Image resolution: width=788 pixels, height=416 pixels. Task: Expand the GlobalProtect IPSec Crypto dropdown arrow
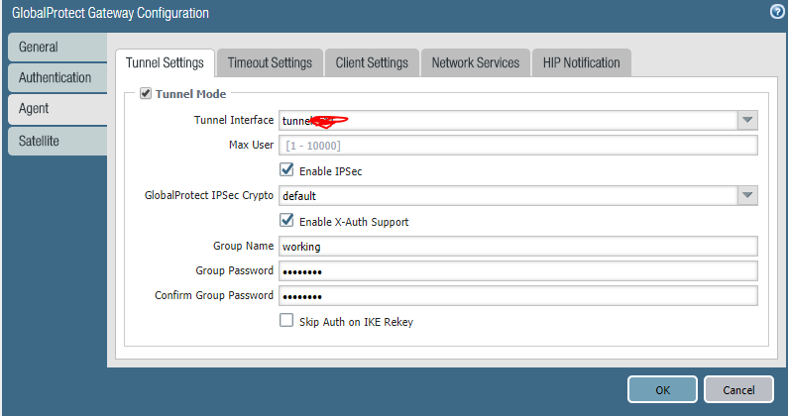click(x=747, y=195)
